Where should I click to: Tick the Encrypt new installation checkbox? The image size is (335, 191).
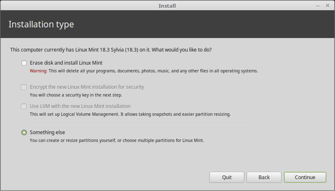[x=24, y=87]
